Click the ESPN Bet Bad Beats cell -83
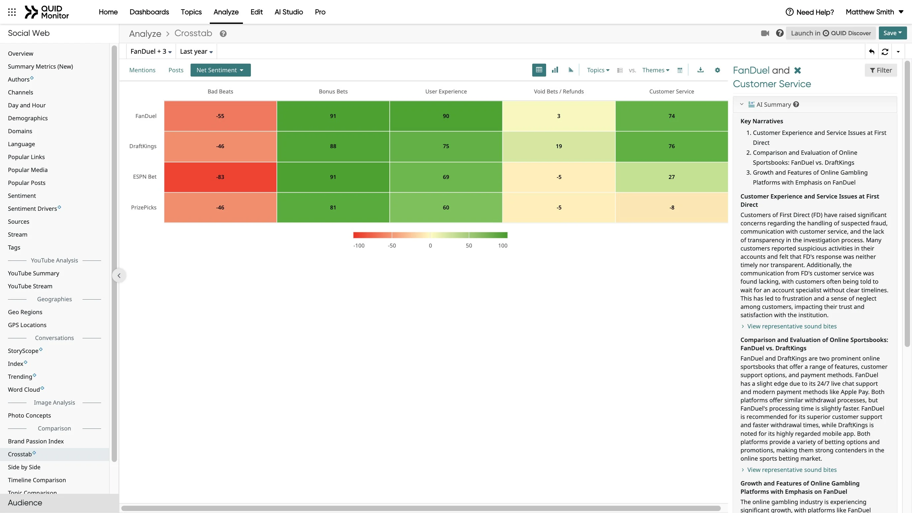This screenshot has height=513, width=912. (220, 177)
